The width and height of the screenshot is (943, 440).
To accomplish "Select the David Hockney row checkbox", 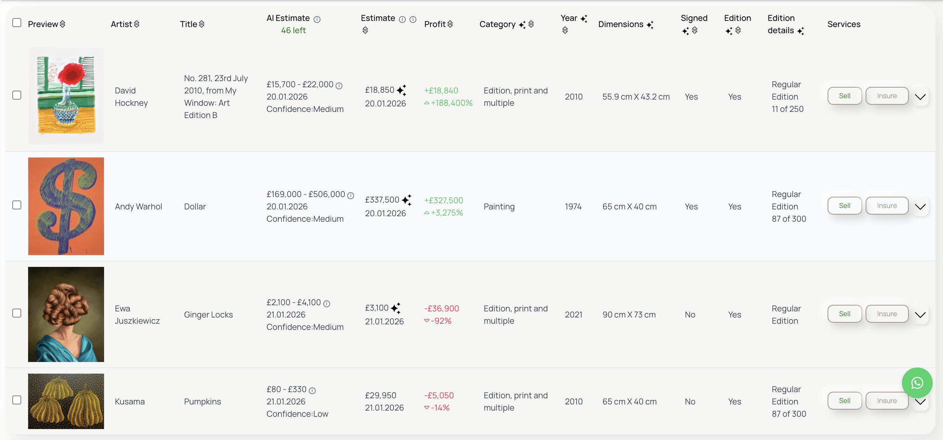I will click(17, 95).
